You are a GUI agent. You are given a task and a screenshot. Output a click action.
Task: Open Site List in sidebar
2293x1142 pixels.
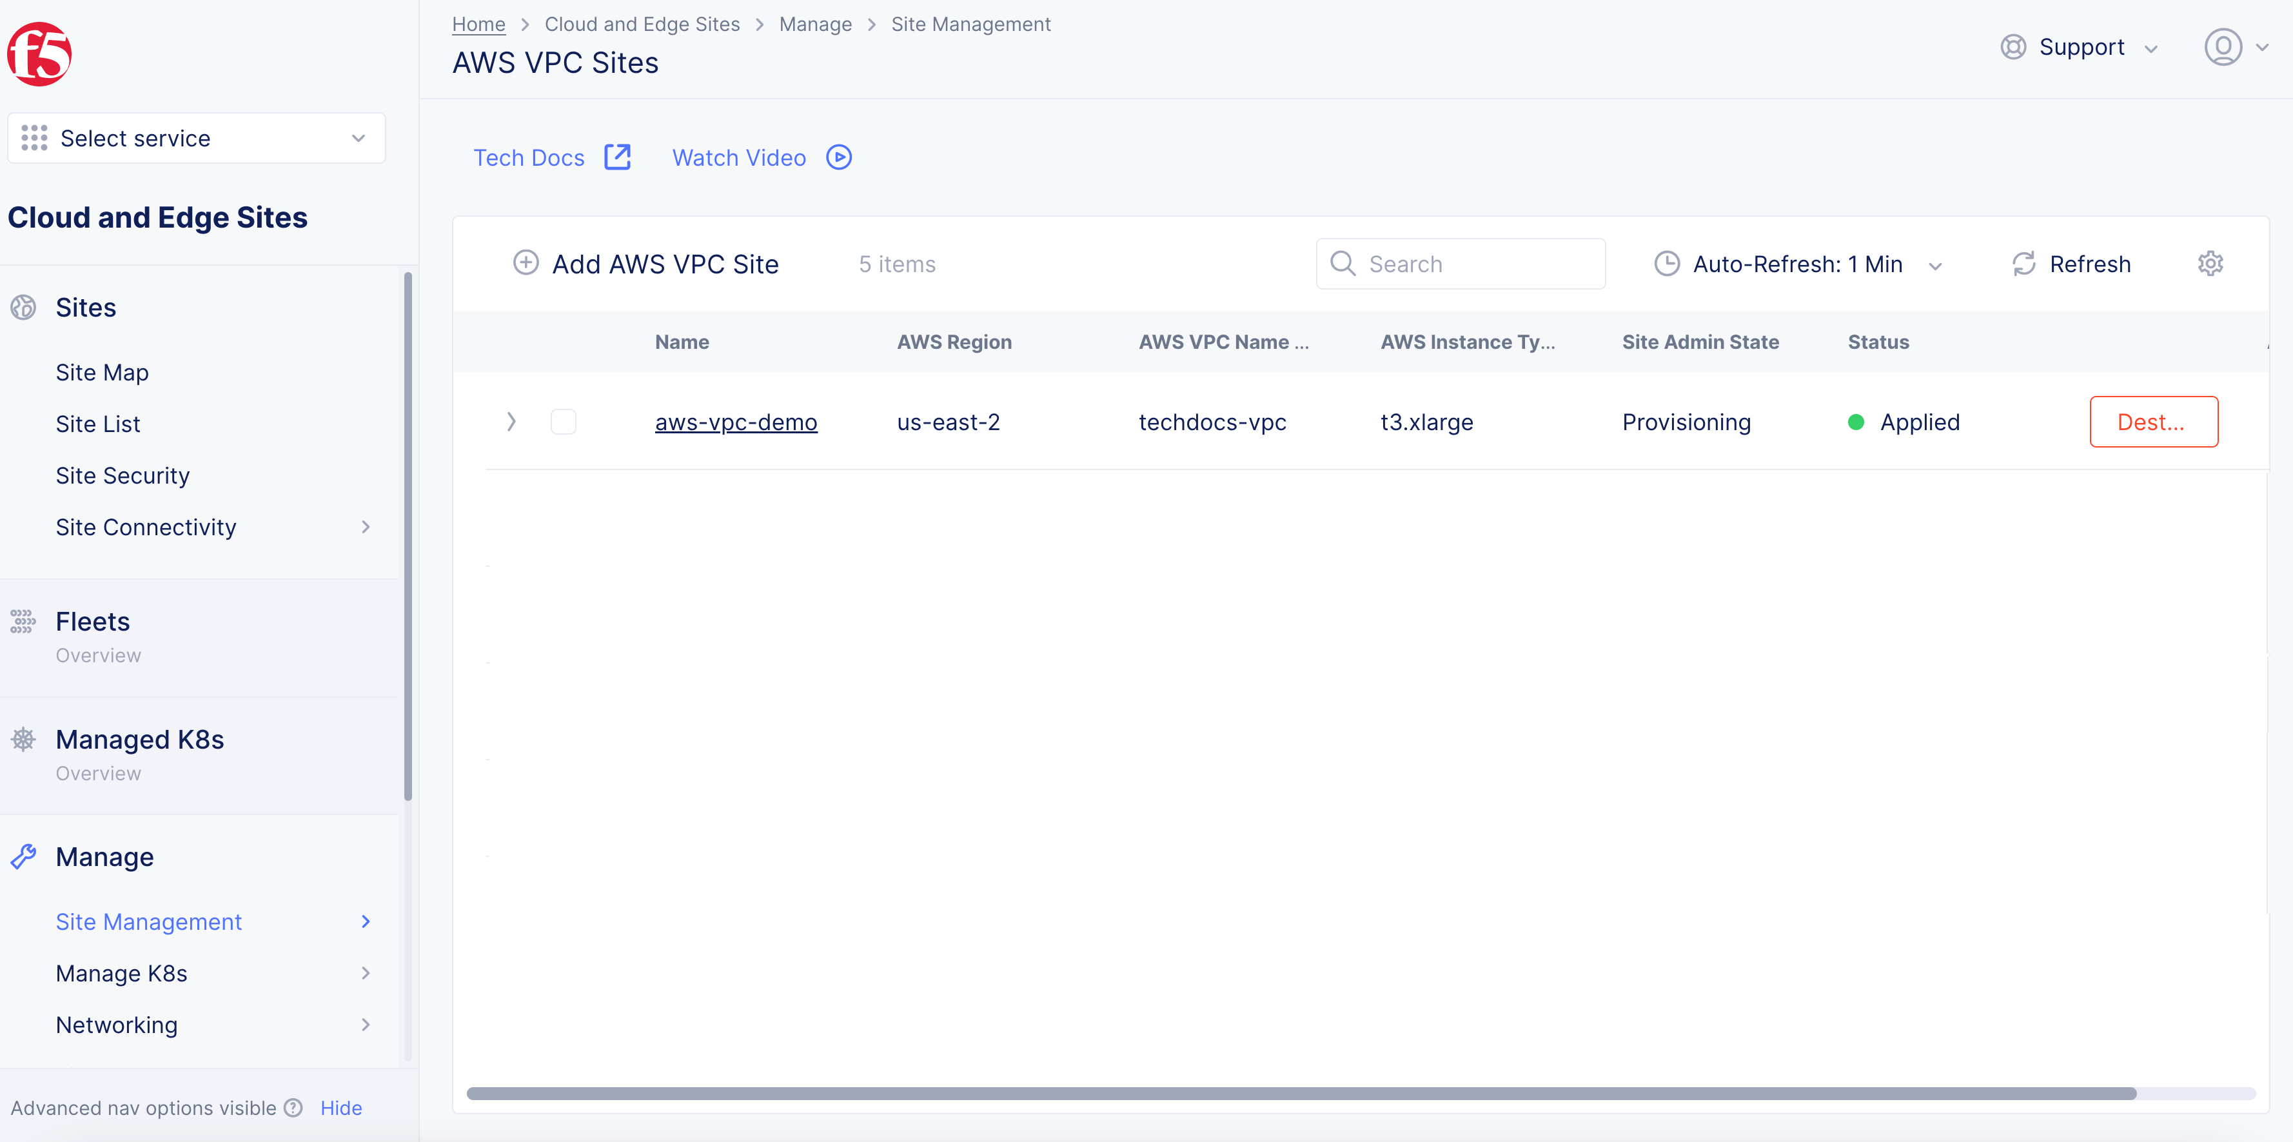(98, 424)
